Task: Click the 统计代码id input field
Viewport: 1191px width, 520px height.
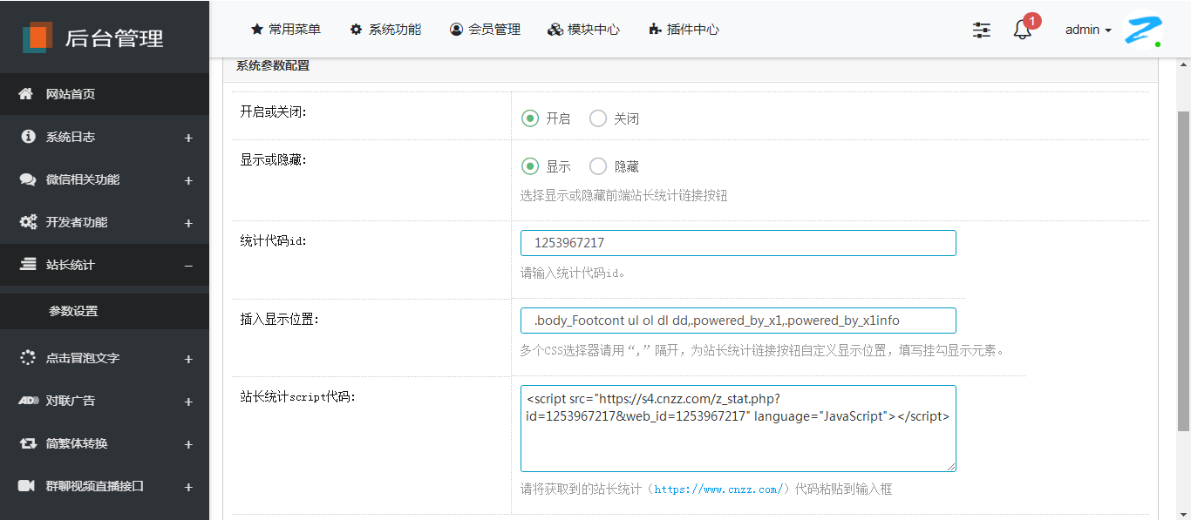Action: pyautogui.click(x=738, y=243)
